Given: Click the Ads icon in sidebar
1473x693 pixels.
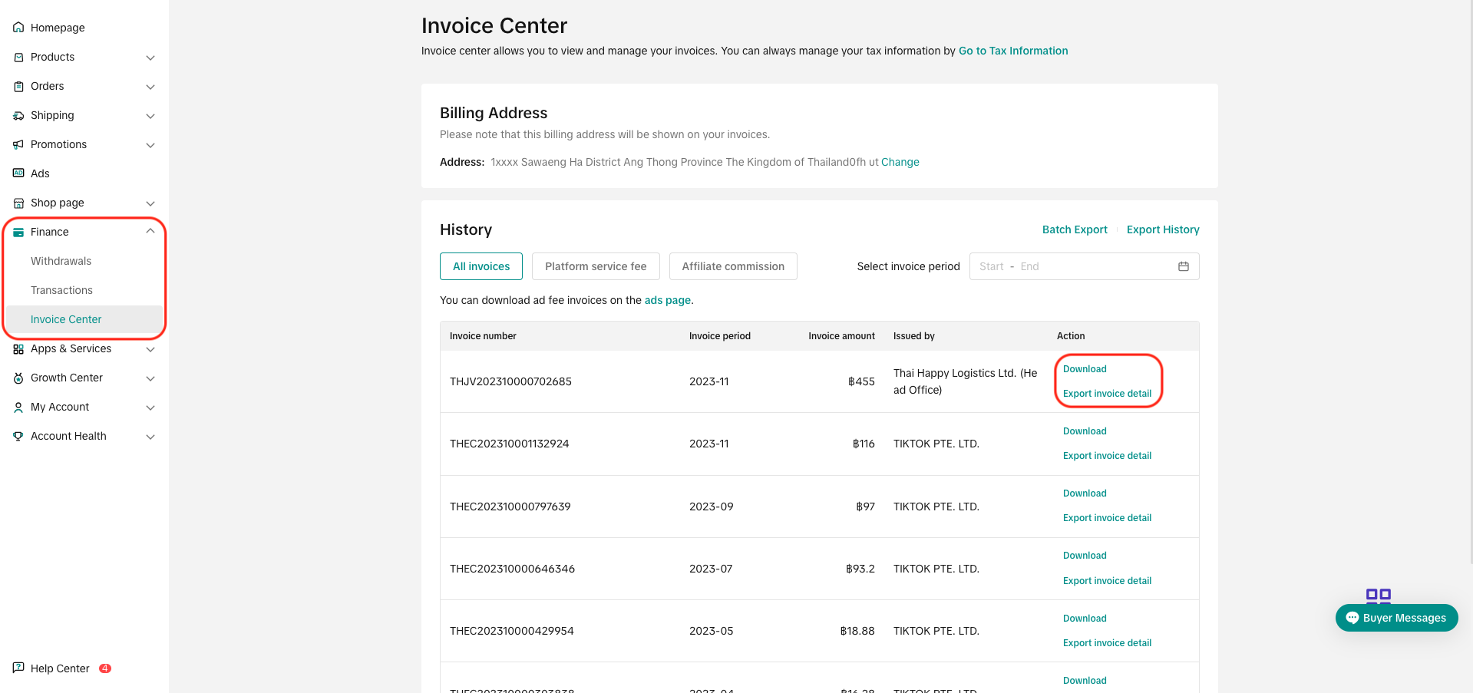Looking at the screenshot, I should [x=18, y=173].
